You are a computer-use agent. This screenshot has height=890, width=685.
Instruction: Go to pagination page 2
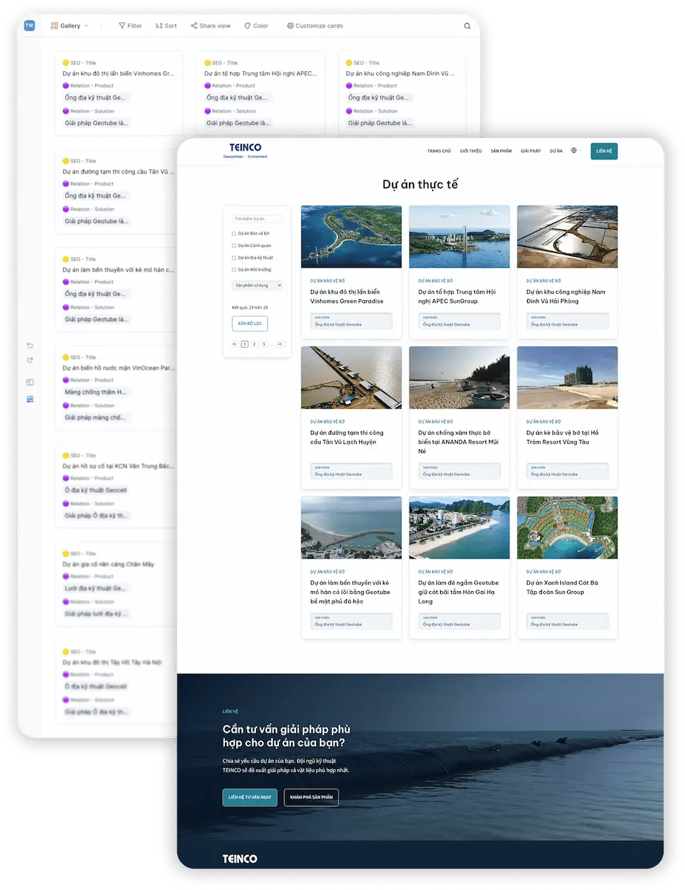tap(254, 344)
